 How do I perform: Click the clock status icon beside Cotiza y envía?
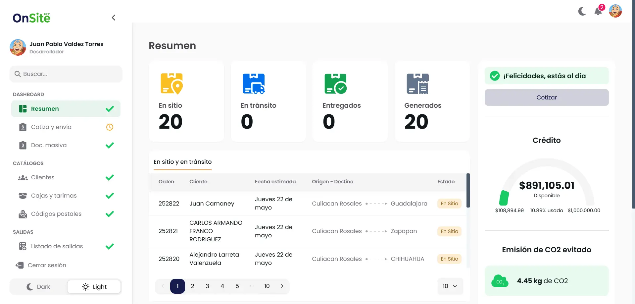110,127
